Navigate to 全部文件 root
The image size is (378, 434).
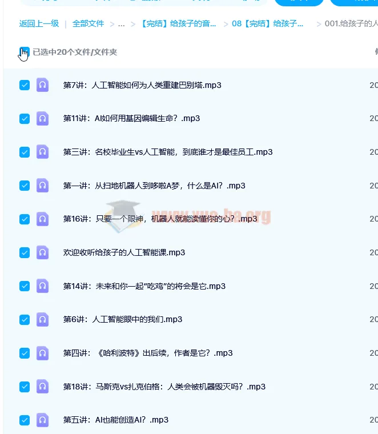click(88, 23)
